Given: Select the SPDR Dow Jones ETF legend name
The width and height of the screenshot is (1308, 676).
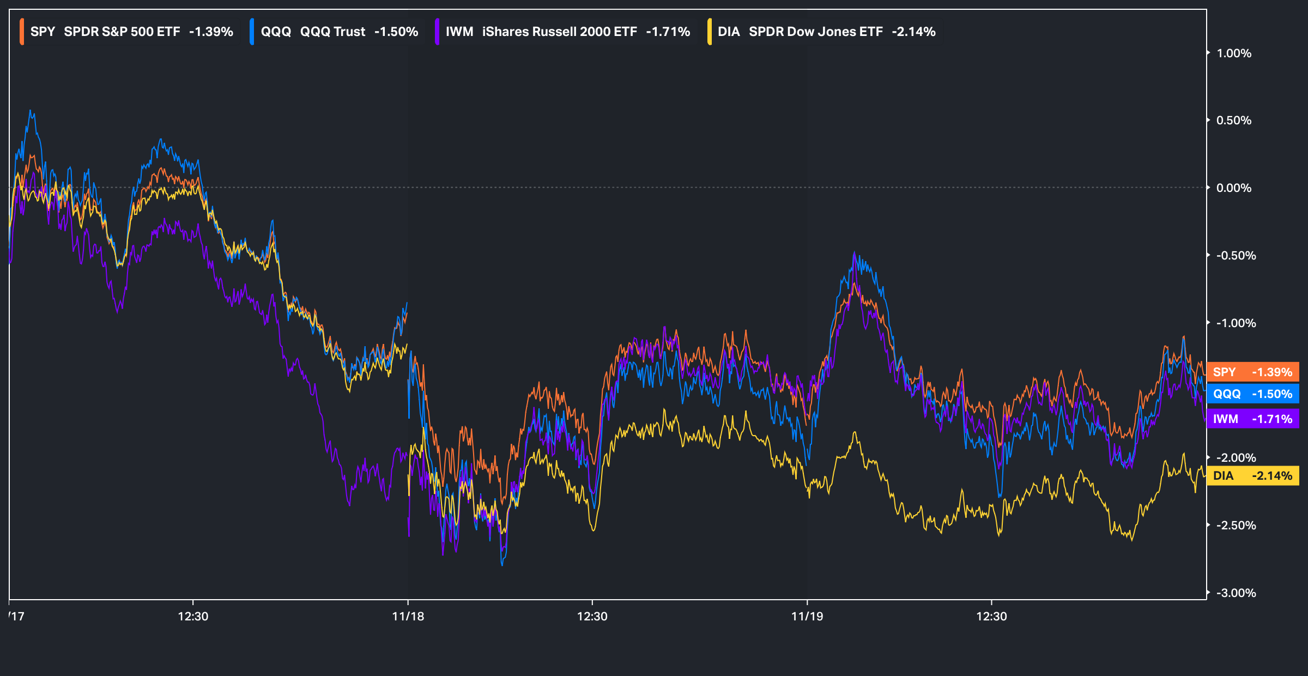Looking at the screenshot, I should [x=815, y=32].
